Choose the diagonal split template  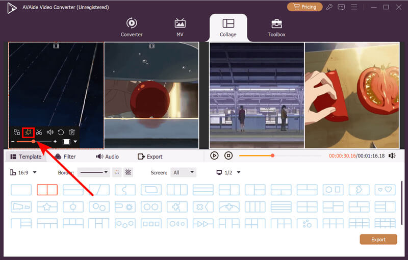point(99,190)
